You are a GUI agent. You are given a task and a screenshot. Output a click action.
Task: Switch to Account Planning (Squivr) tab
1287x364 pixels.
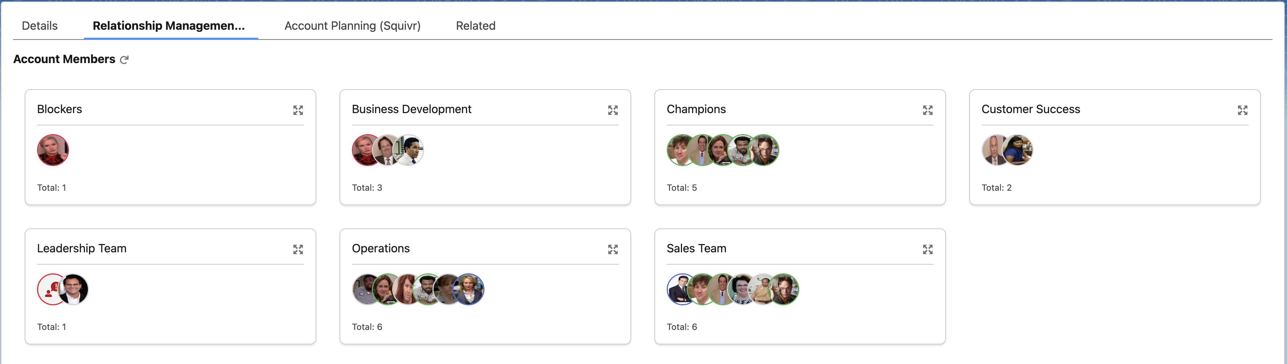(x=352, y=26)
